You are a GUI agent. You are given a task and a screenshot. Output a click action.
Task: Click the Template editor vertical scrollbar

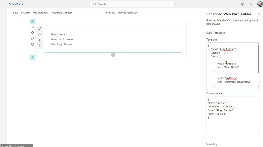tap(258, 59)
